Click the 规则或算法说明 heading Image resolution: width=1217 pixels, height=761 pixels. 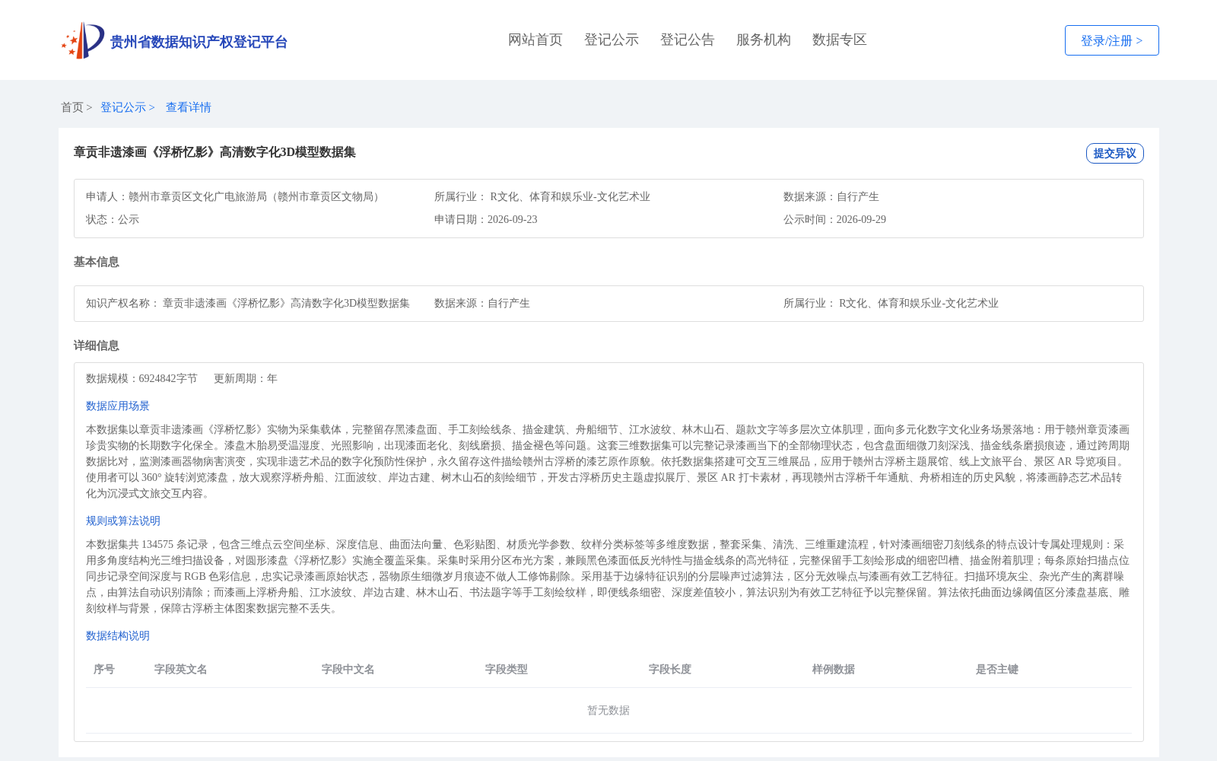(x=123, y=521)
